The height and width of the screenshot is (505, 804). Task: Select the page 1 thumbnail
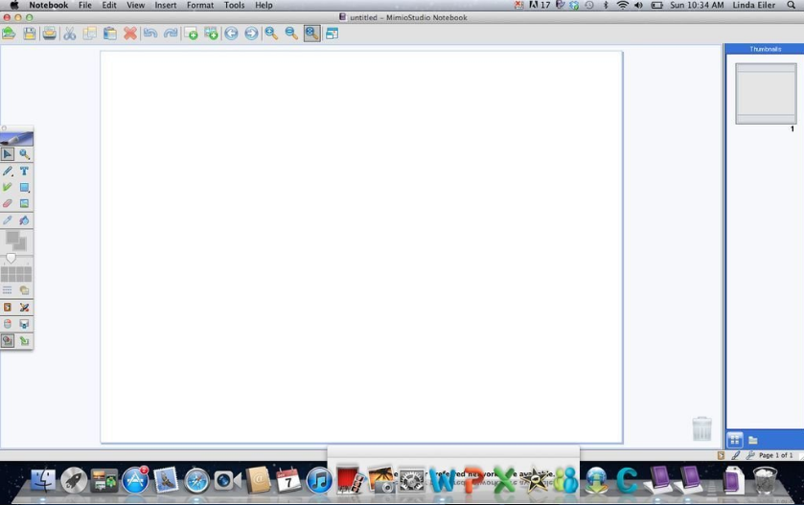pyautogui.click(x=765, y=93)
